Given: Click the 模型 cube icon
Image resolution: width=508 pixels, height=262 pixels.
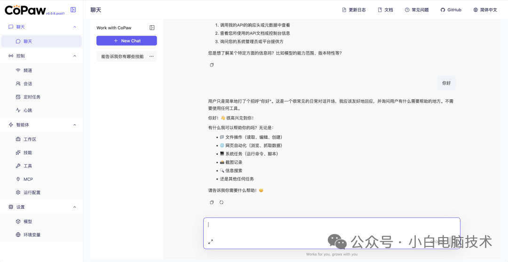Looking at the screenshot, I should click(x=18, y=222).
